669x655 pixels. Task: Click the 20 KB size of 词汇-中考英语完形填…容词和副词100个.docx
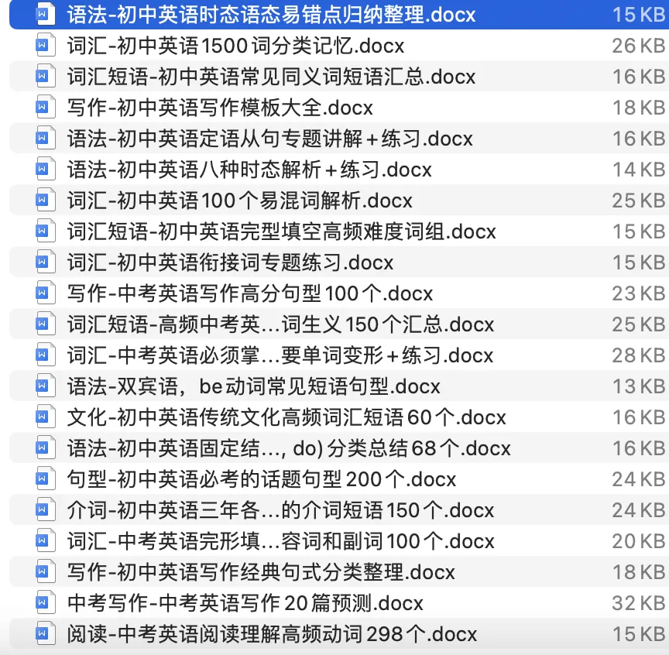tap(639, 540)
